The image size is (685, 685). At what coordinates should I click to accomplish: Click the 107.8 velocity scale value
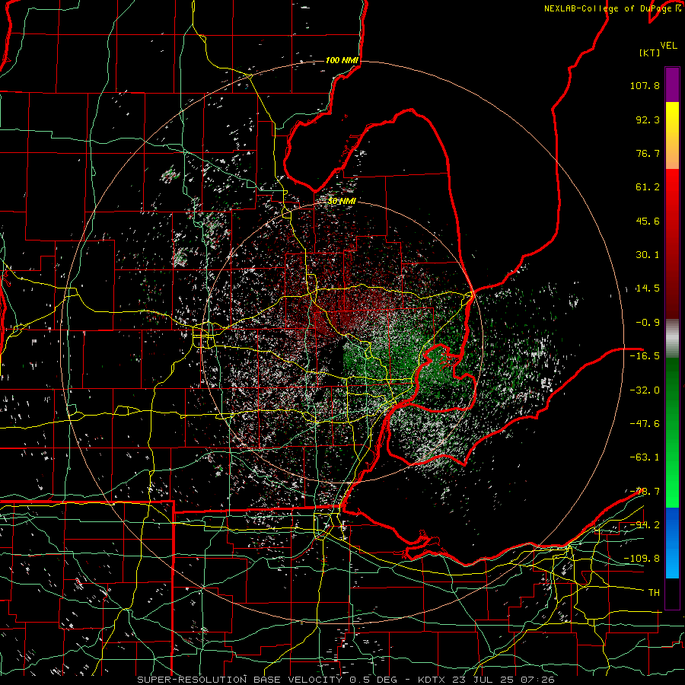(x=645, y=85)
